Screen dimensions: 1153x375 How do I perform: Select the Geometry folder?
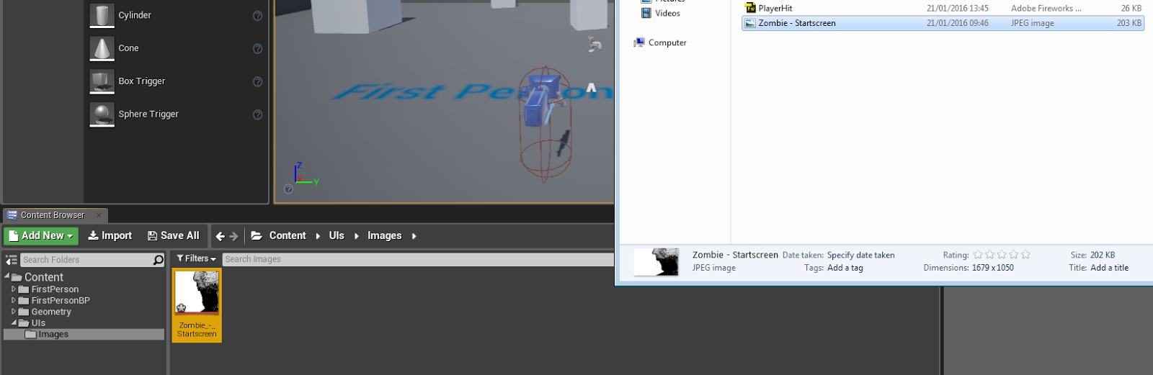point(51,312)
